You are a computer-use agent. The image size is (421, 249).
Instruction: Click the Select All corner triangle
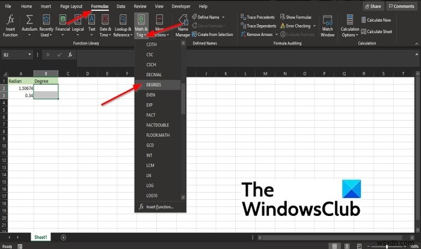tap(4, 74)
